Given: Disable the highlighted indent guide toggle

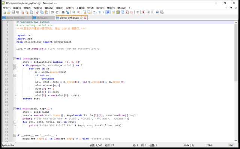Looking at the screenshot, I should coord(108,12).
